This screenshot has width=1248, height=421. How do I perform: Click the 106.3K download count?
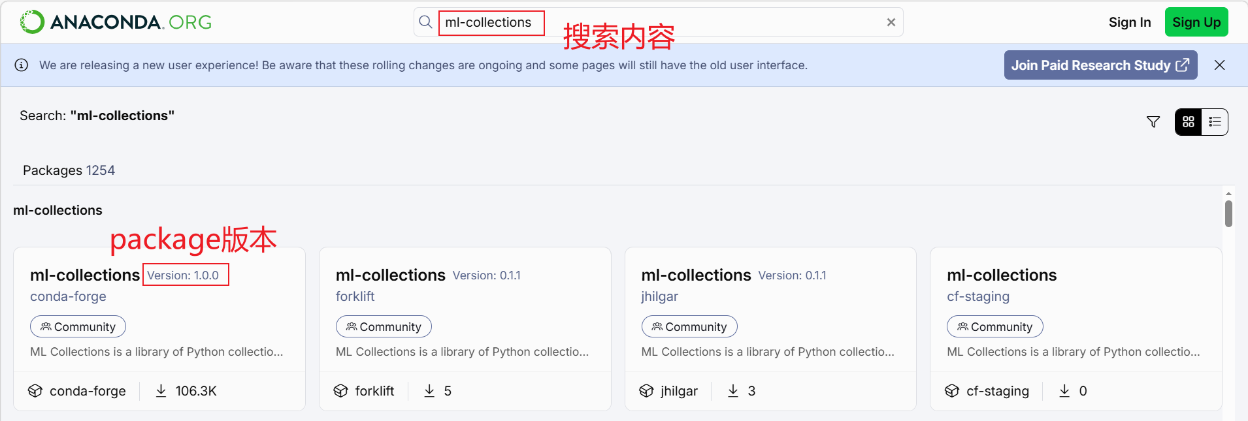point(196,391)
